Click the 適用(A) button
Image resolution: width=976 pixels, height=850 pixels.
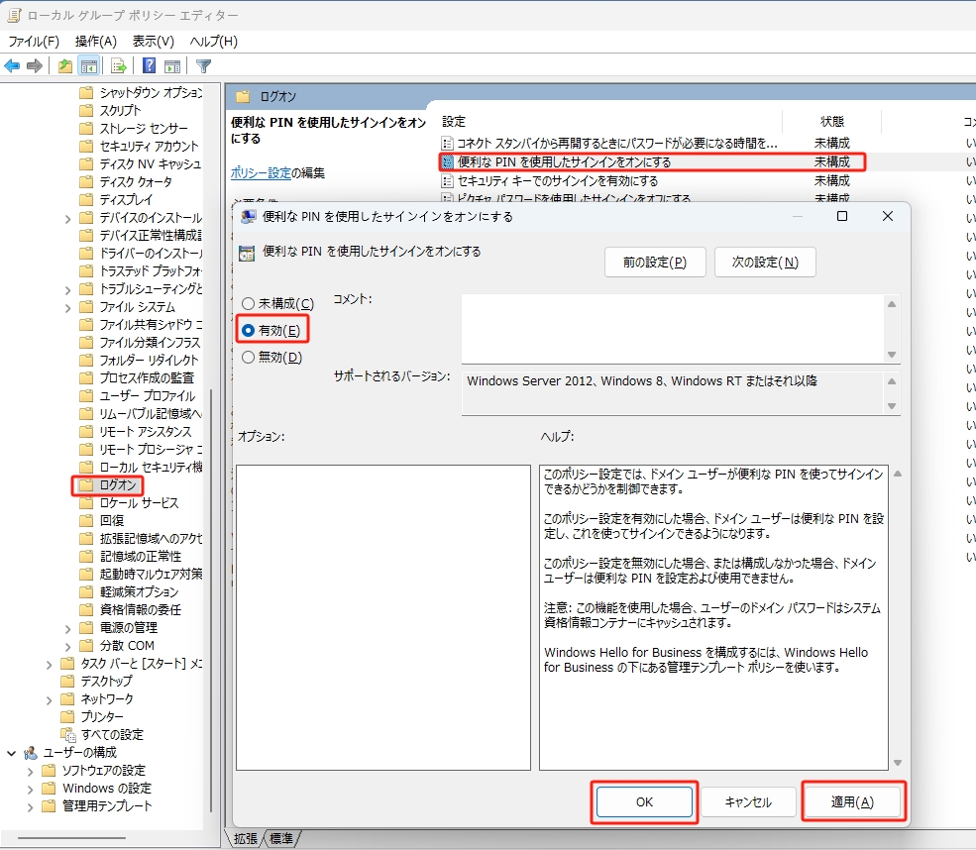[x=851, y=802]
